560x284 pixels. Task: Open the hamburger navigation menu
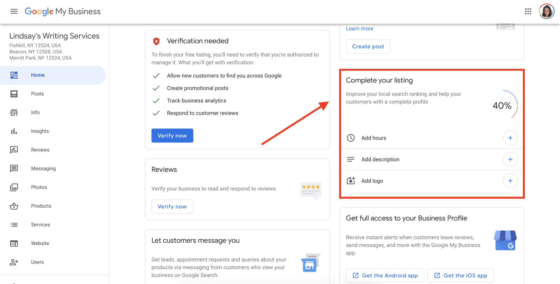pos(14,11)
